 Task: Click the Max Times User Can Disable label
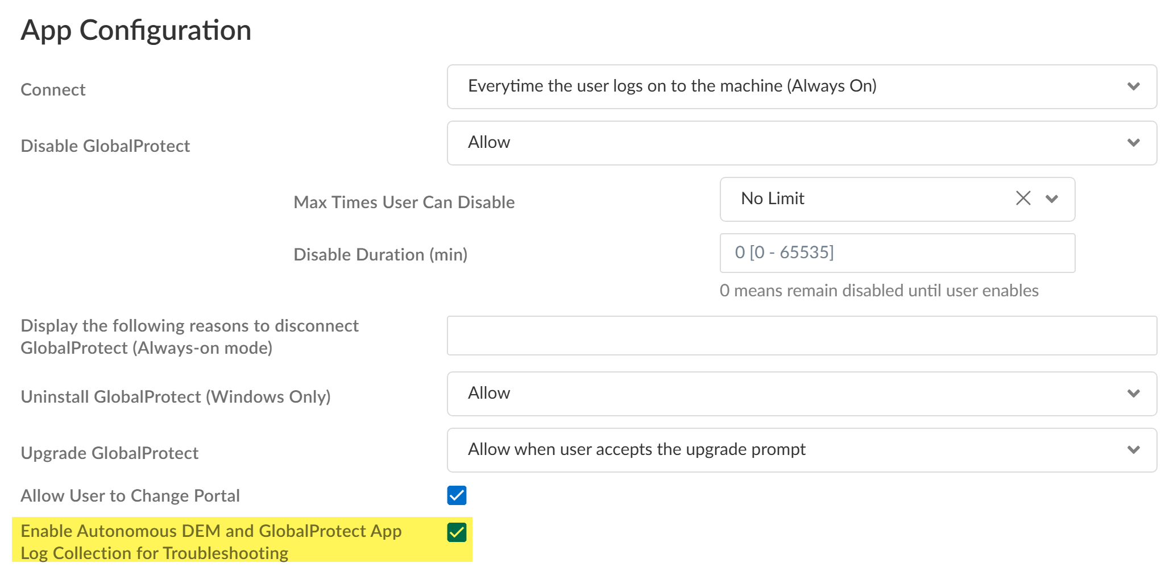click(404, 202)
